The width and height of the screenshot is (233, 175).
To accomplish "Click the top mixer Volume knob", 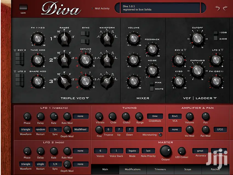I will pos(133,39).
